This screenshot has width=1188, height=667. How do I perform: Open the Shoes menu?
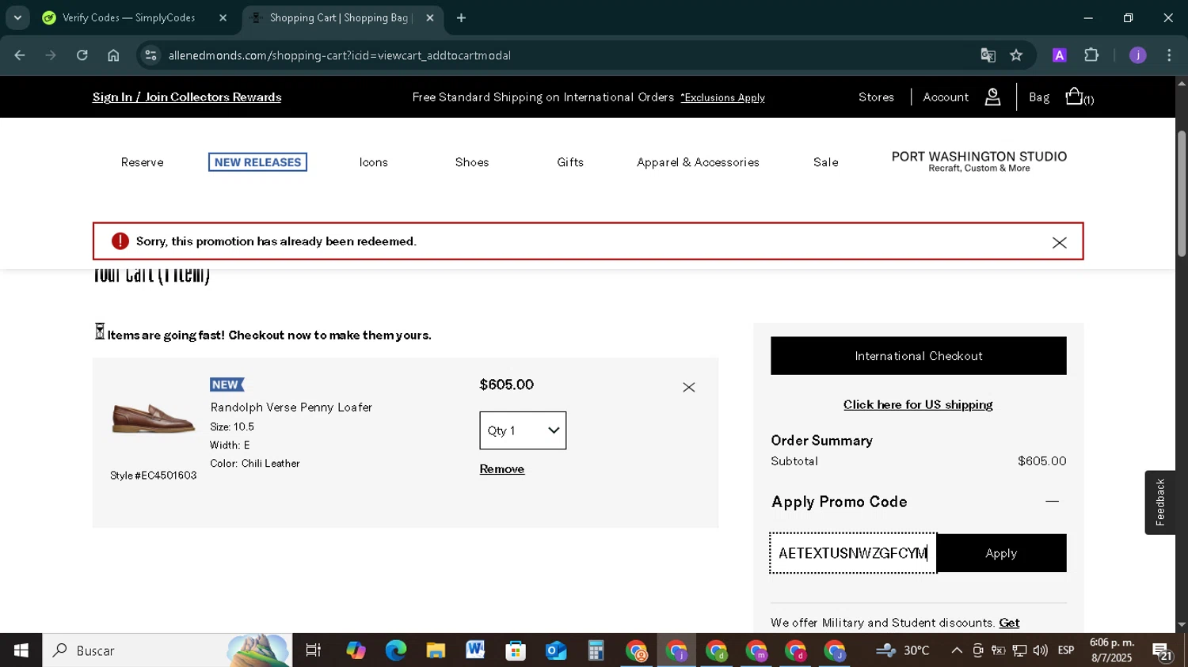pos(472,162)
